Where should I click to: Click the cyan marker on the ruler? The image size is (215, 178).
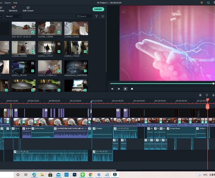(91, 102)
